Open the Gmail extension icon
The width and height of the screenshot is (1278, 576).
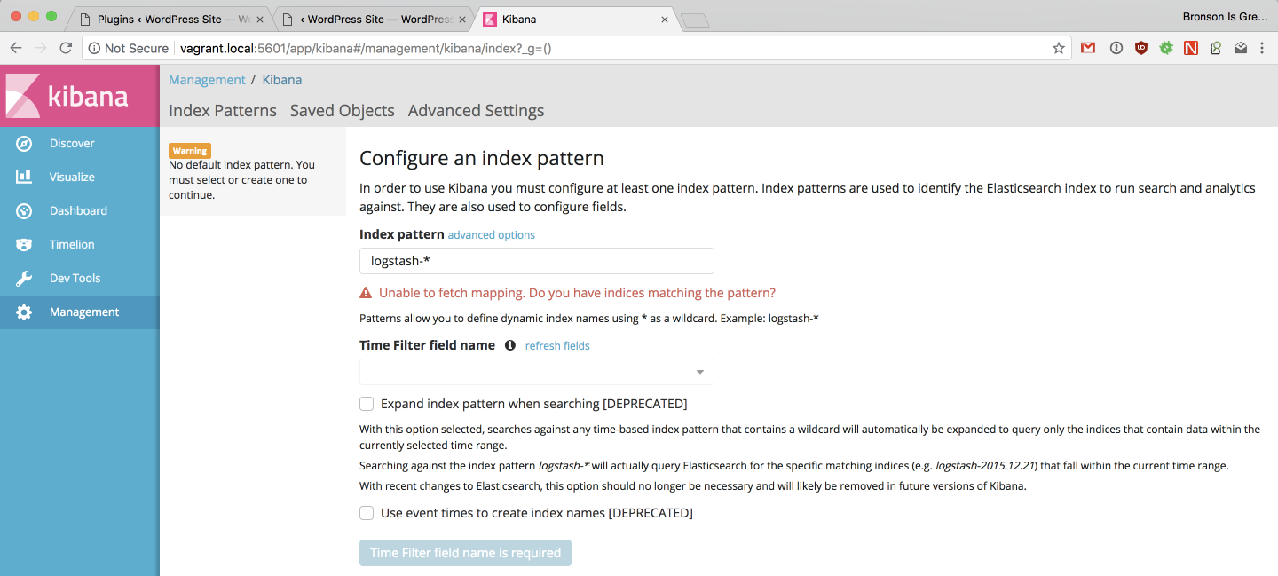[1088, 48]
